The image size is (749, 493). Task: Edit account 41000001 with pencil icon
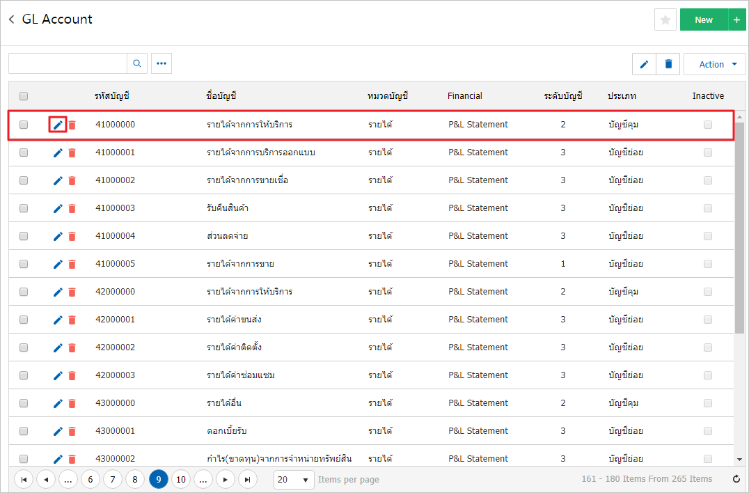[58, 153]
